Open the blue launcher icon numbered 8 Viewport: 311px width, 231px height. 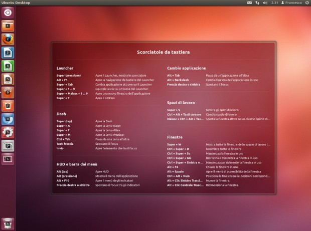pyautogui.click(x=8, y=119)
